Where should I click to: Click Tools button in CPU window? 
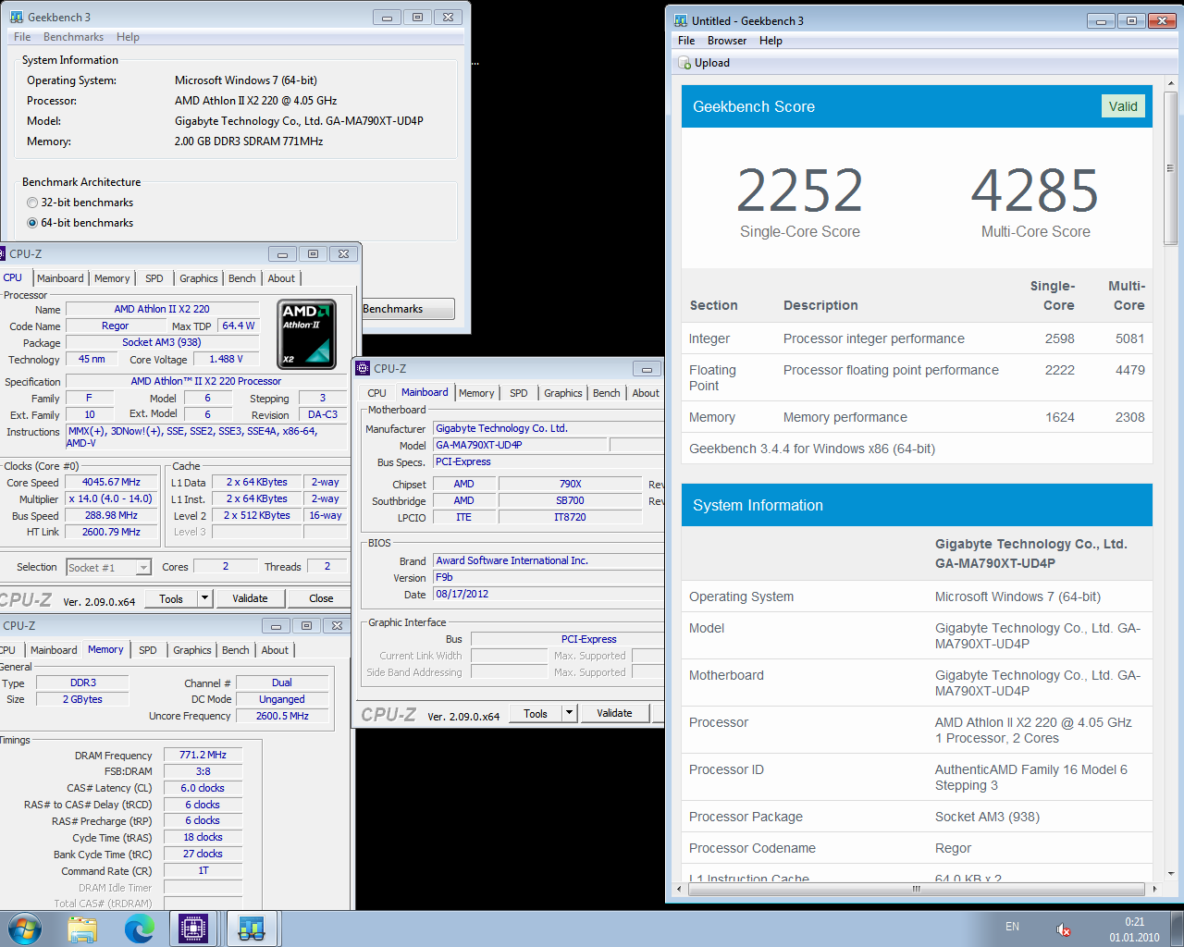(x=171, y=598)
